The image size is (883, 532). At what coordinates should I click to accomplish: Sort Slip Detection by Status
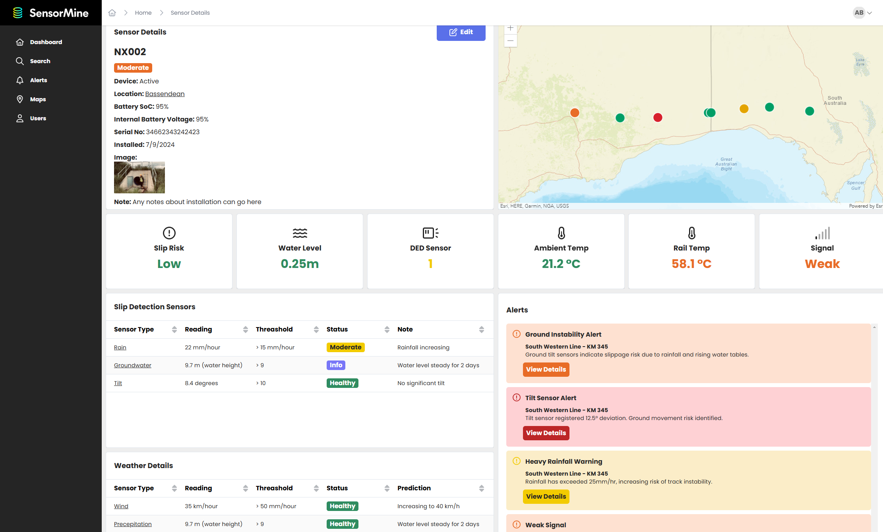tap(387, 330)
